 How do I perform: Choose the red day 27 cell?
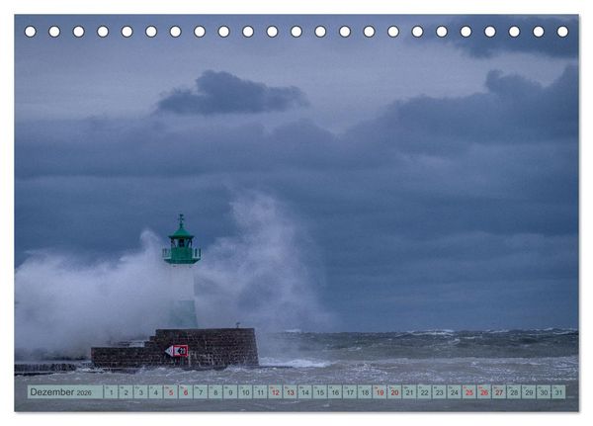pyautogui.click(x=499, y=392)
